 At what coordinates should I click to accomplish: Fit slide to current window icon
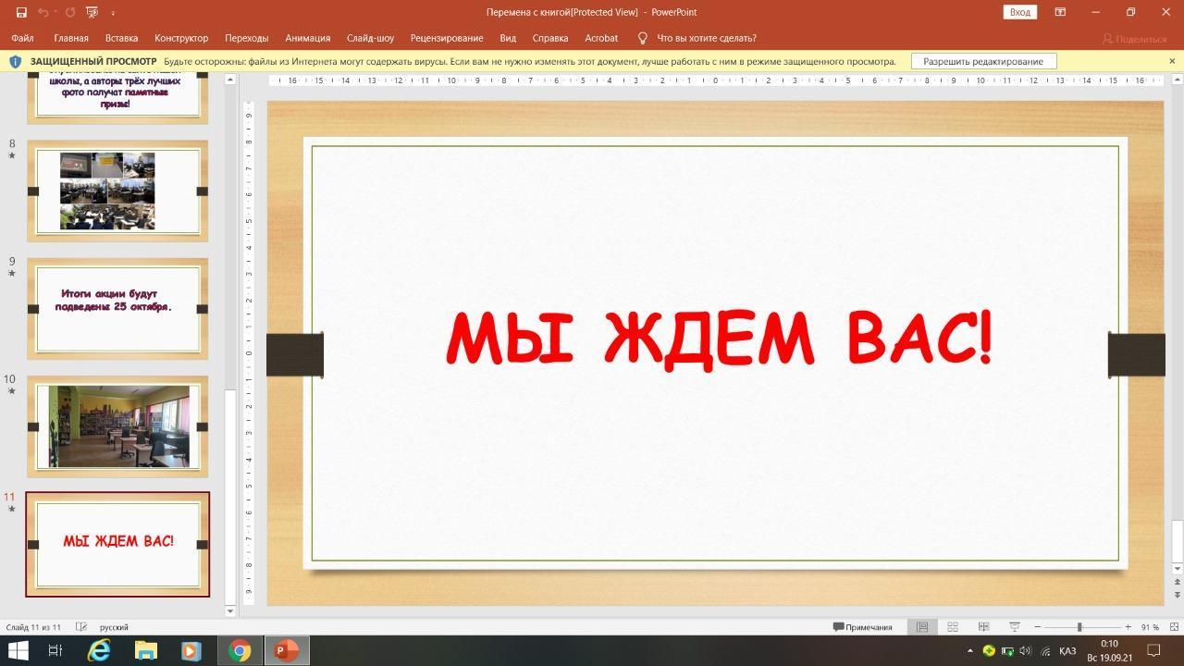1172,627
